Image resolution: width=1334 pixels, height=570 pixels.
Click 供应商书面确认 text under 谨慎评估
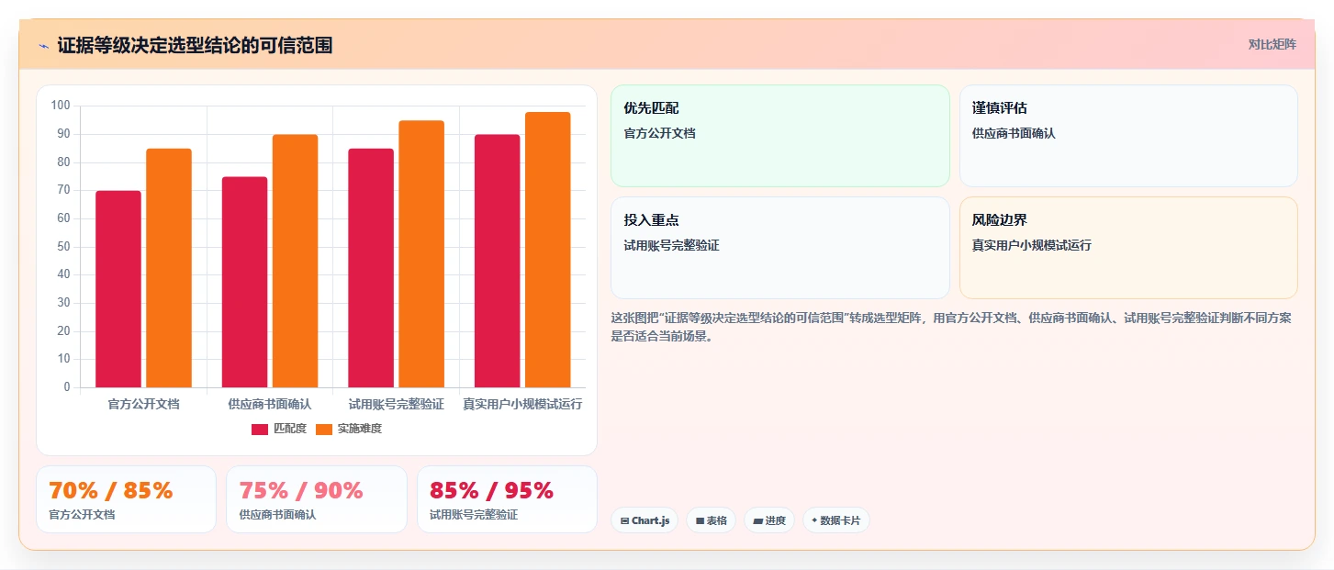tap(1014, 133)
